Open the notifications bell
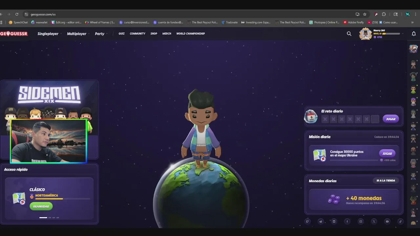420x236 pixels. coord(414,33)
